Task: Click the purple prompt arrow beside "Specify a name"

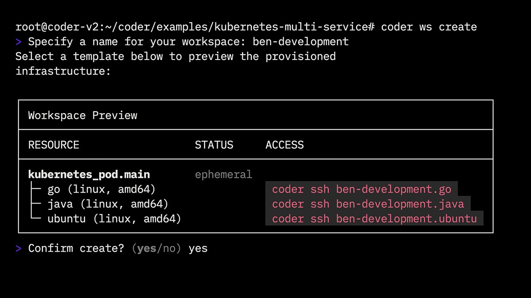Action: pos(19,42)
